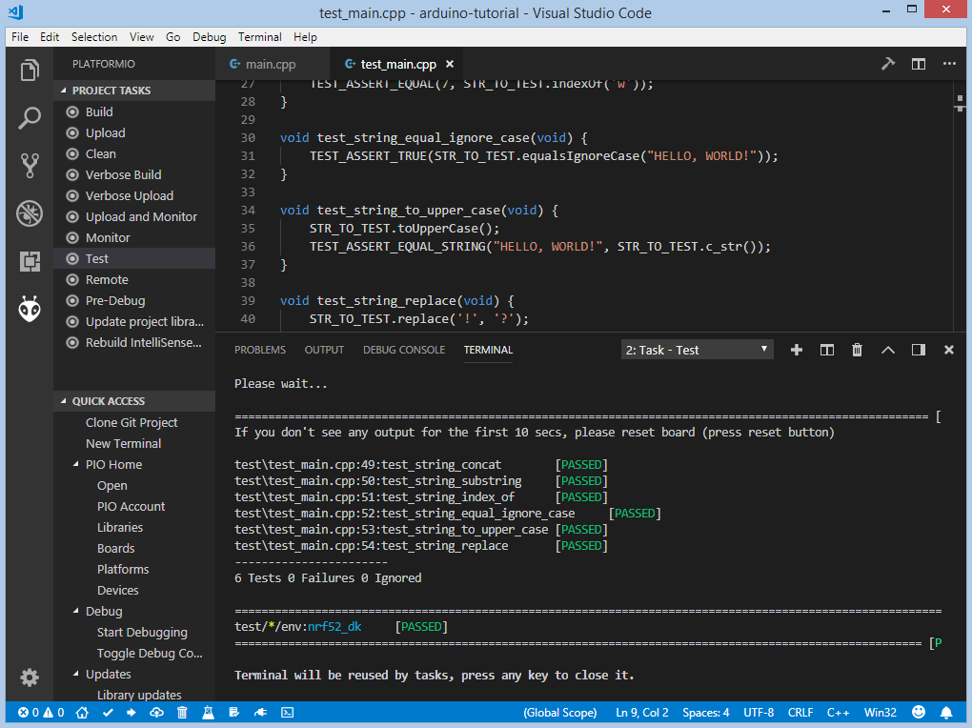The height and width of the screenshot is (728, 972).
Task: Switch to the DEBUG CONSOLE tab
Action: (x=403, y=350)
